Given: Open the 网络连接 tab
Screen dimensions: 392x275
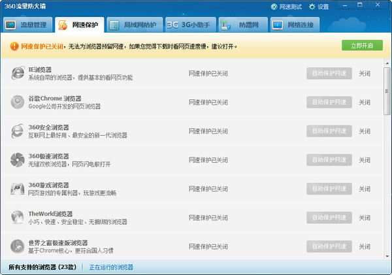Looking at the screenshot, I should pyautogui.click(x=295, y=25).
